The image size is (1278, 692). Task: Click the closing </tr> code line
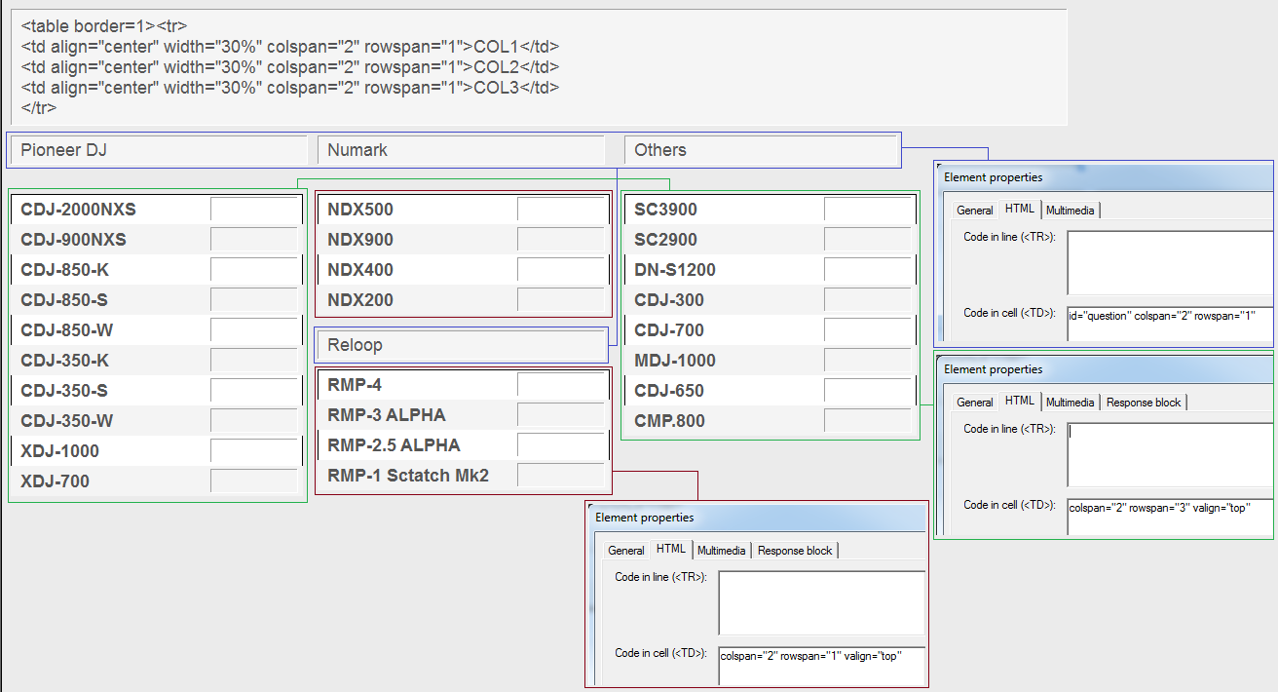(x=38, y=108)
